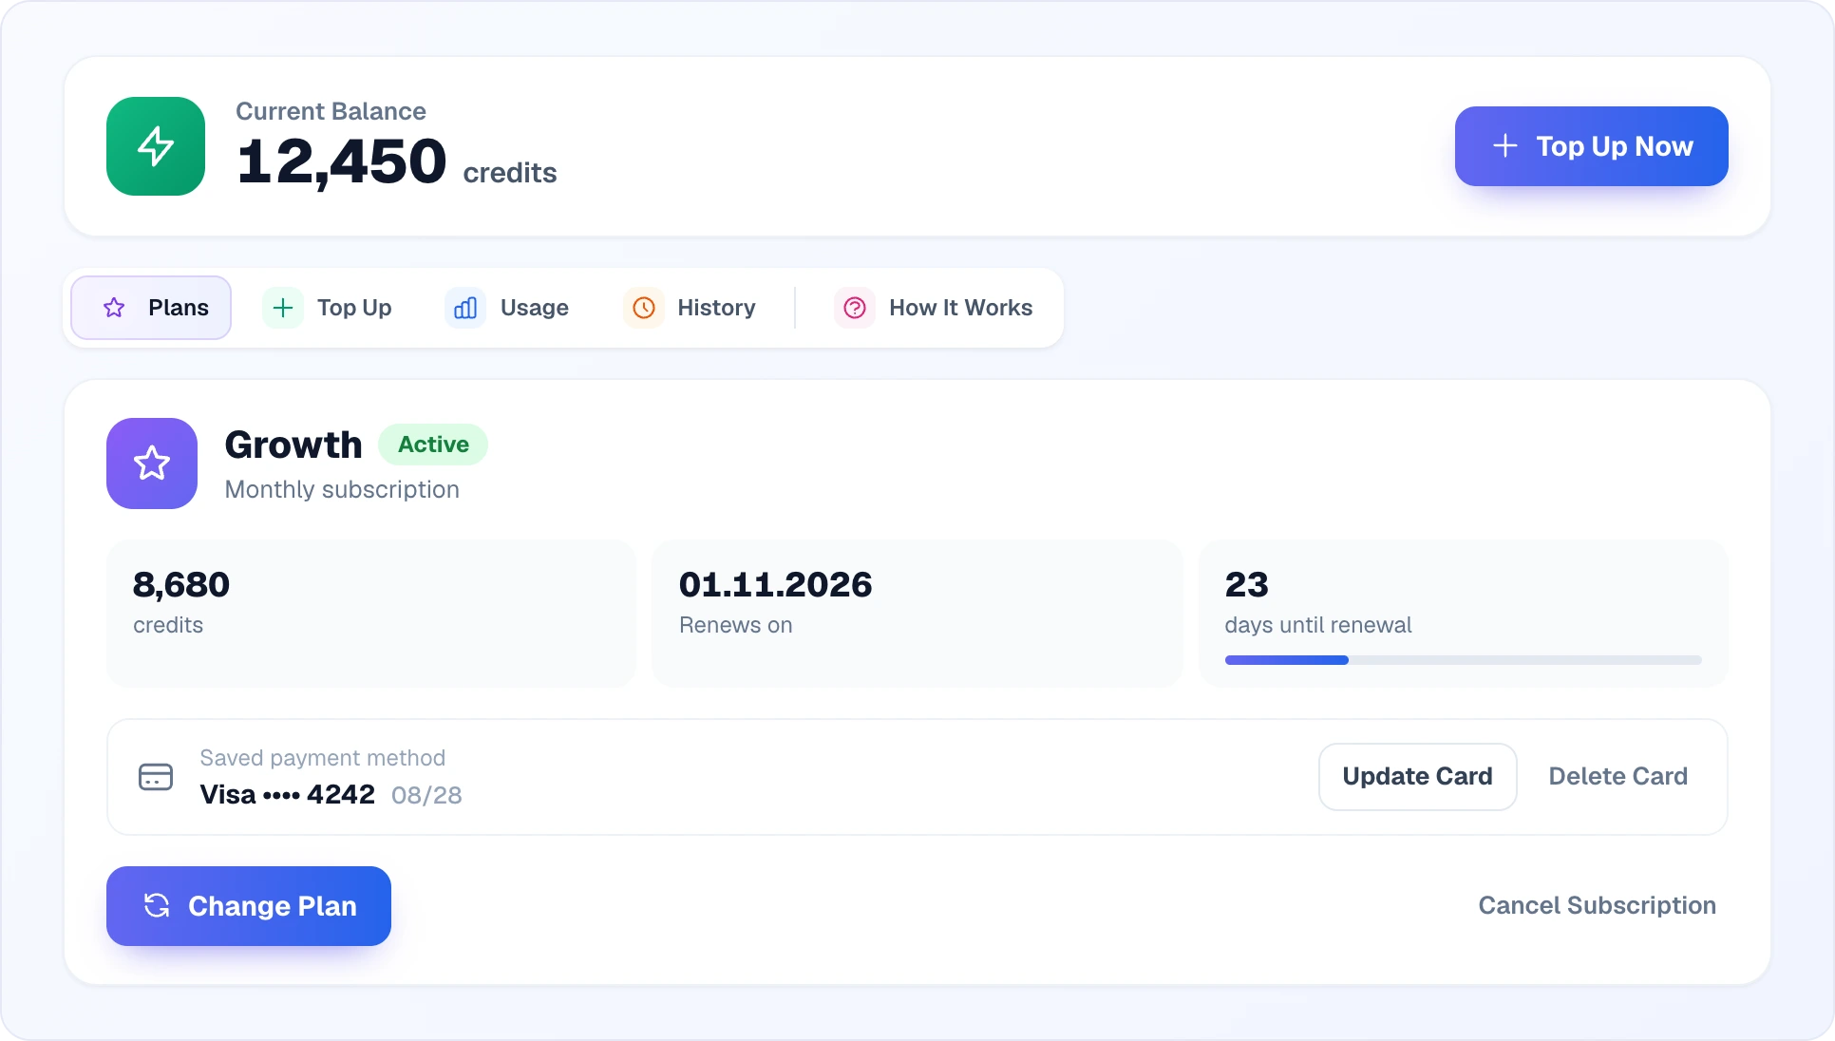Click the 23 days until renewal number

[1247, 585]
